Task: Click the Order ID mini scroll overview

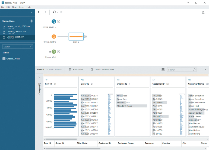Action: tap(110, 114)
